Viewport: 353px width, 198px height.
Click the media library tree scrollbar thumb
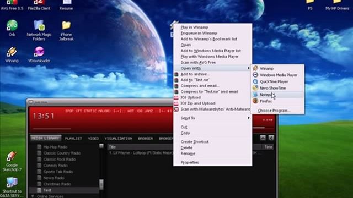tap(101, 184)
